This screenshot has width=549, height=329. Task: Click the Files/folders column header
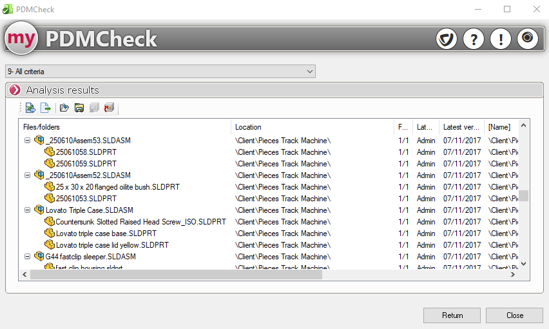point(126,127)
